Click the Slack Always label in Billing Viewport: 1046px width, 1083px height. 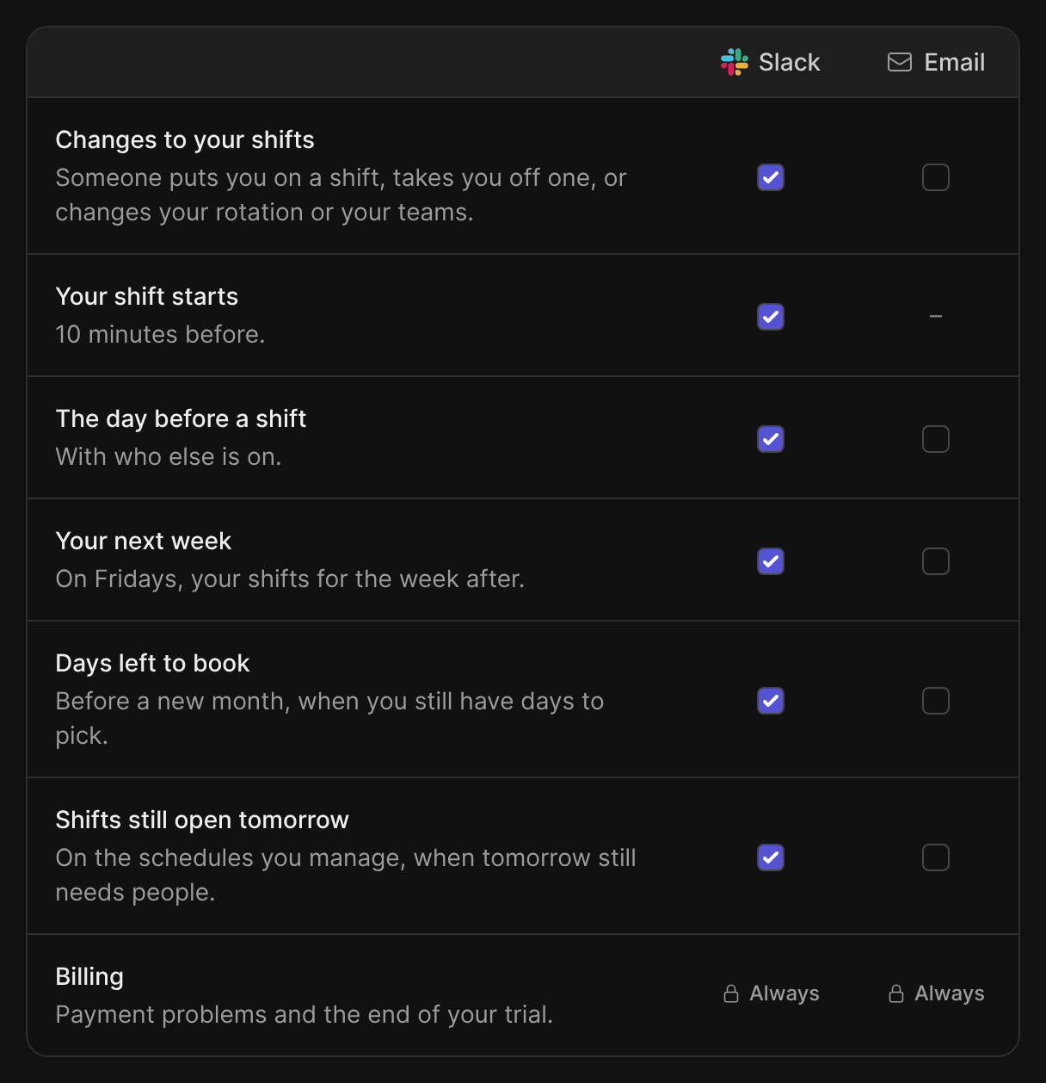(x=784, y=993)
